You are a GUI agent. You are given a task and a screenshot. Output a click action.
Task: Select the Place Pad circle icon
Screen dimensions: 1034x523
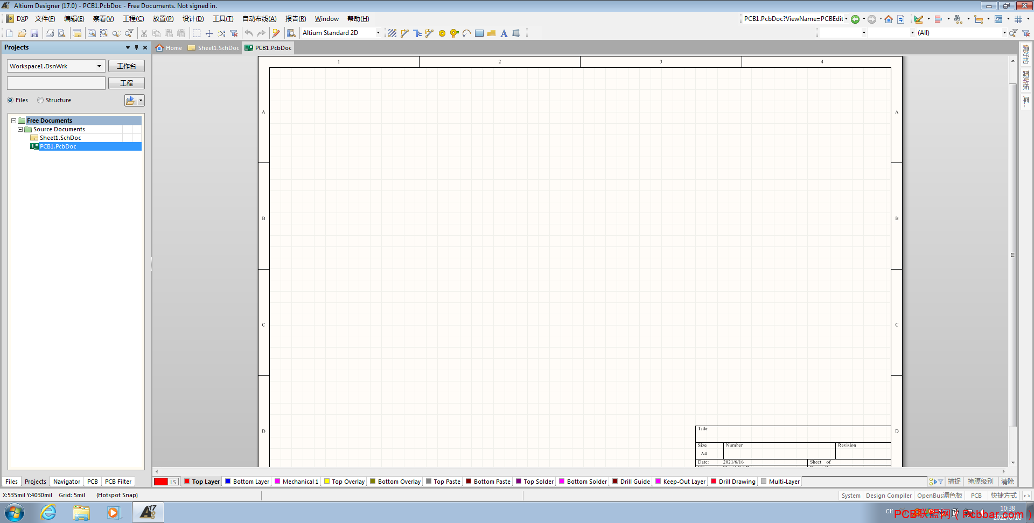click(x=442, y=33)
